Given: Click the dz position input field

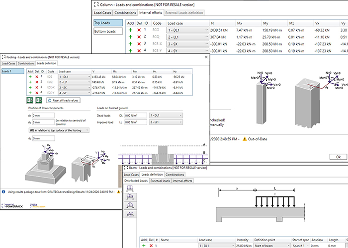Looking at the screenshot, I should pos(44,138).
